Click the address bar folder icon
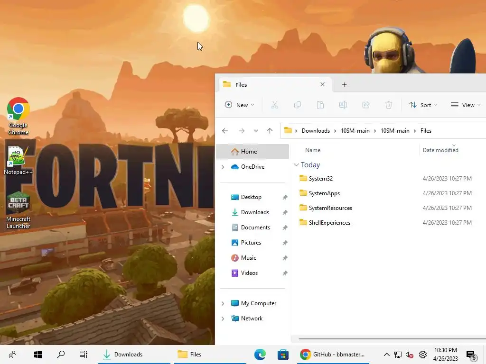Image resolution: width=486 pixels, height=364 pixels. pyautogui.click(x=288, y=130)
